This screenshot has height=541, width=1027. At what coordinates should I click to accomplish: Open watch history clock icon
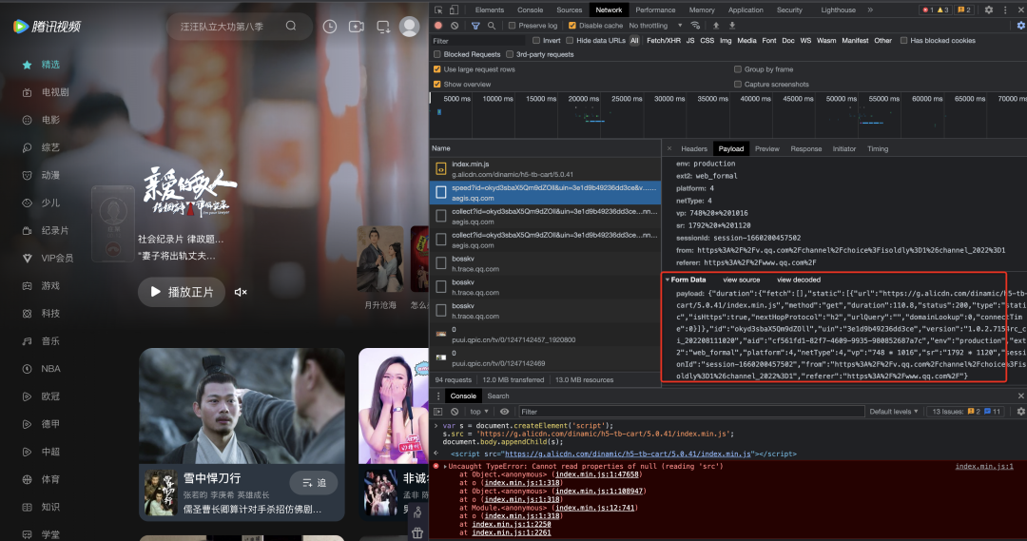(329, 27)
